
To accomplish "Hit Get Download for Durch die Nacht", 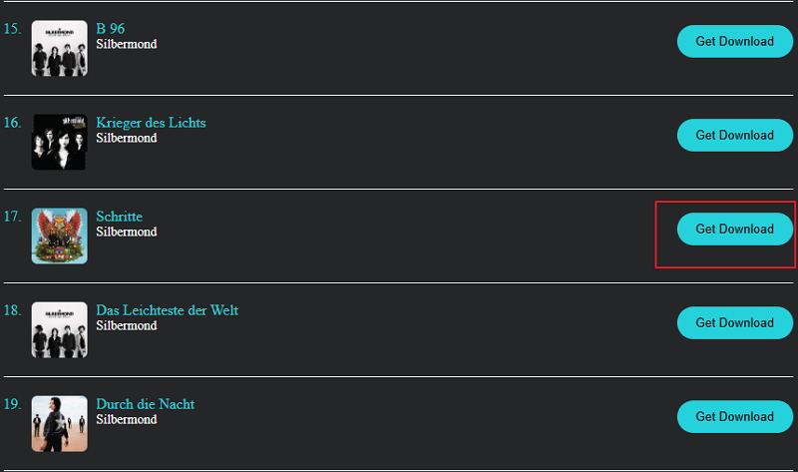I will coord(734,417).
